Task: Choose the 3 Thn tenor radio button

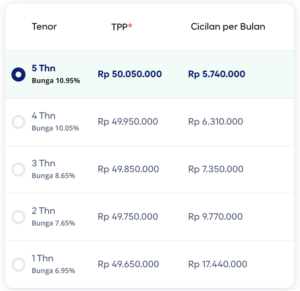Action: click(x=18, y=170)
